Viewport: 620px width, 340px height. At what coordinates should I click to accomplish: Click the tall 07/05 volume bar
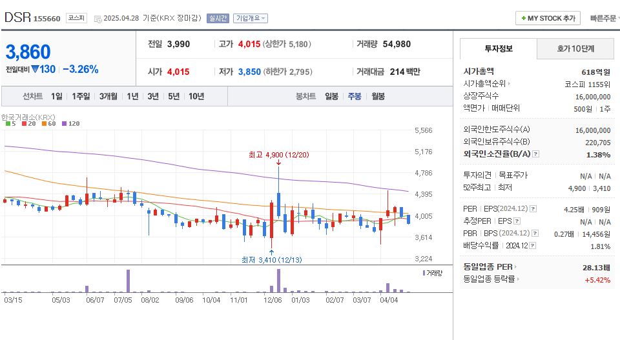tap(128, 281)
